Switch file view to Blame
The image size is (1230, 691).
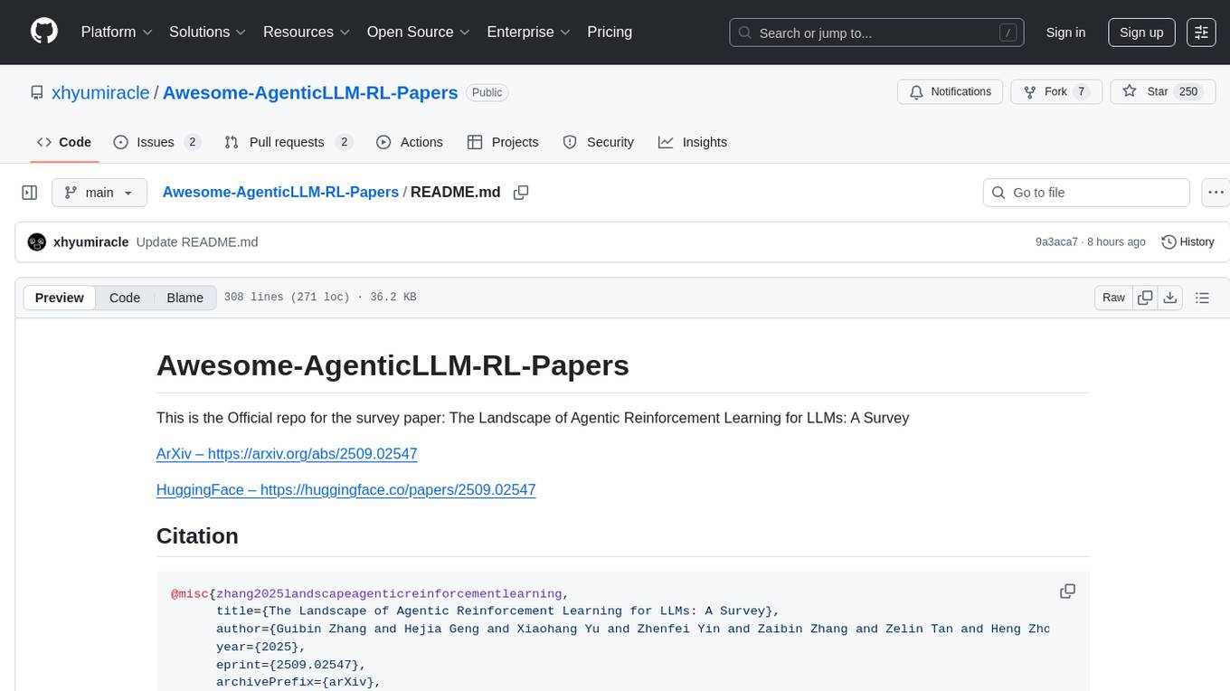185,298
